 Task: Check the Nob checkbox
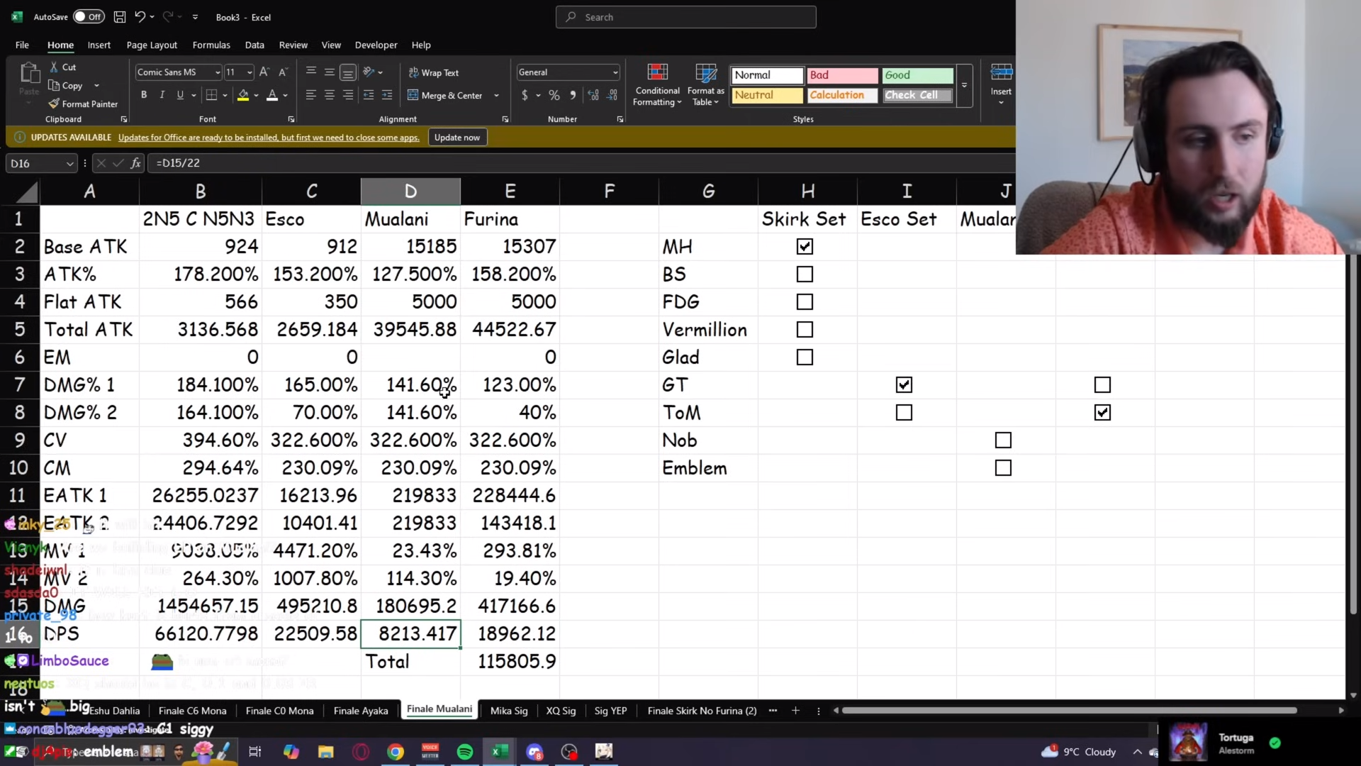(1003, 440)
